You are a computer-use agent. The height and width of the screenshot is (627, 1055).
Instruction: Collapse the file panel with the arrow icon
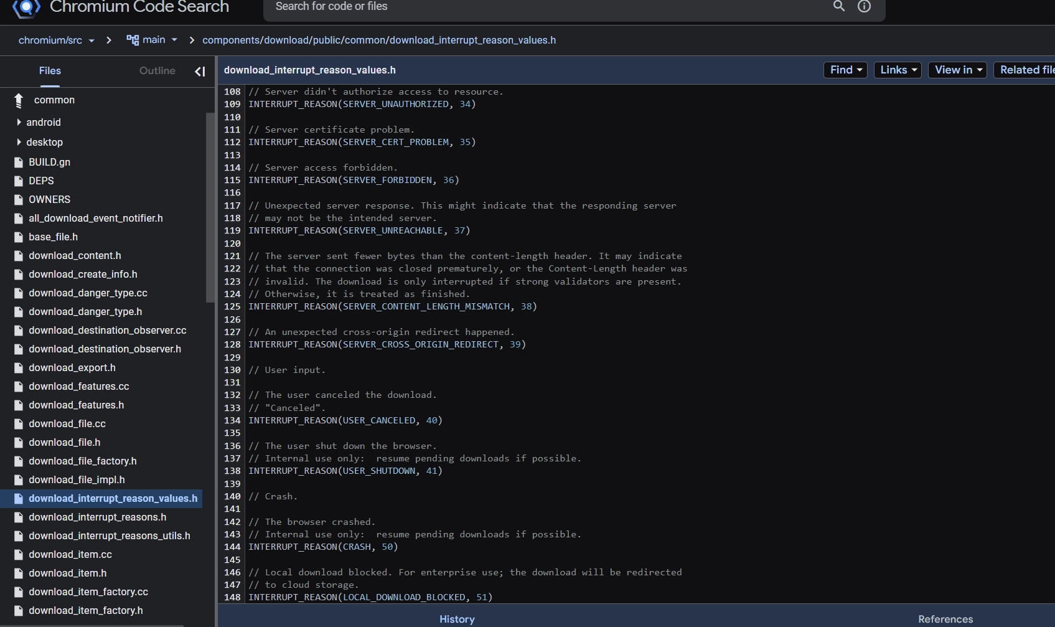pyautogui.click(x=200, y=72)
